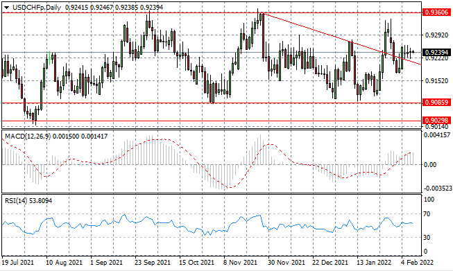This screenshot has height=271, width=453.
Task: Select the 0.90140 price axis value
Action: [x=437, y=126]
